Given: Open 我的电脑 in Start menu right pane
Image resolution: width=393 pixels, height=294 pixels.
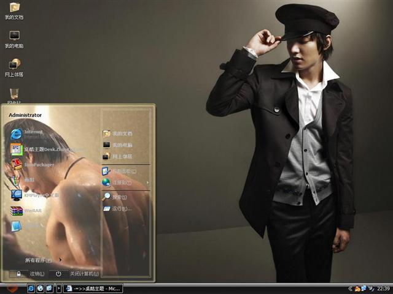Looking at the screenshot, I should (117, 145).
